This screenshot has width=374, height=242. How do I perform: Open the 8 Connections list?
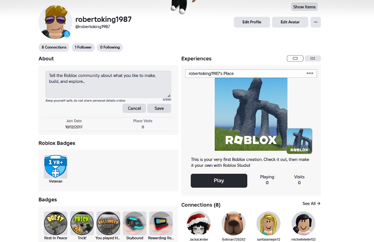(x=54, y=47)
